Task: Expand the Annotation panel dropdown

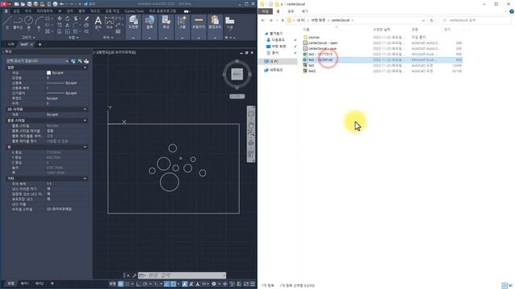Action: click(x=108, y=38)
